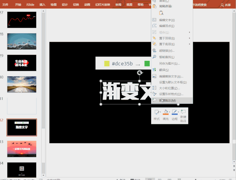The image size is (236, 180).
Task: Click the rotation handle above the text box
Action: click(x=140, y=73)
